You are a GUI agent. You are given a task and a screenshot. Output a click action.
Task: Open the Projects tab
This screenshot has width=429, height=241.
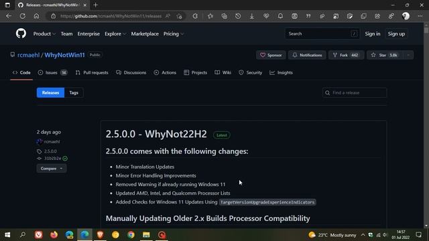195,72
